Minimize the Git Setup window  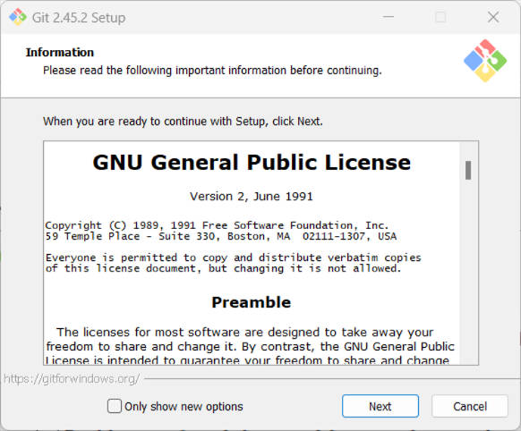pyautogui.click(x=389, y=17)
